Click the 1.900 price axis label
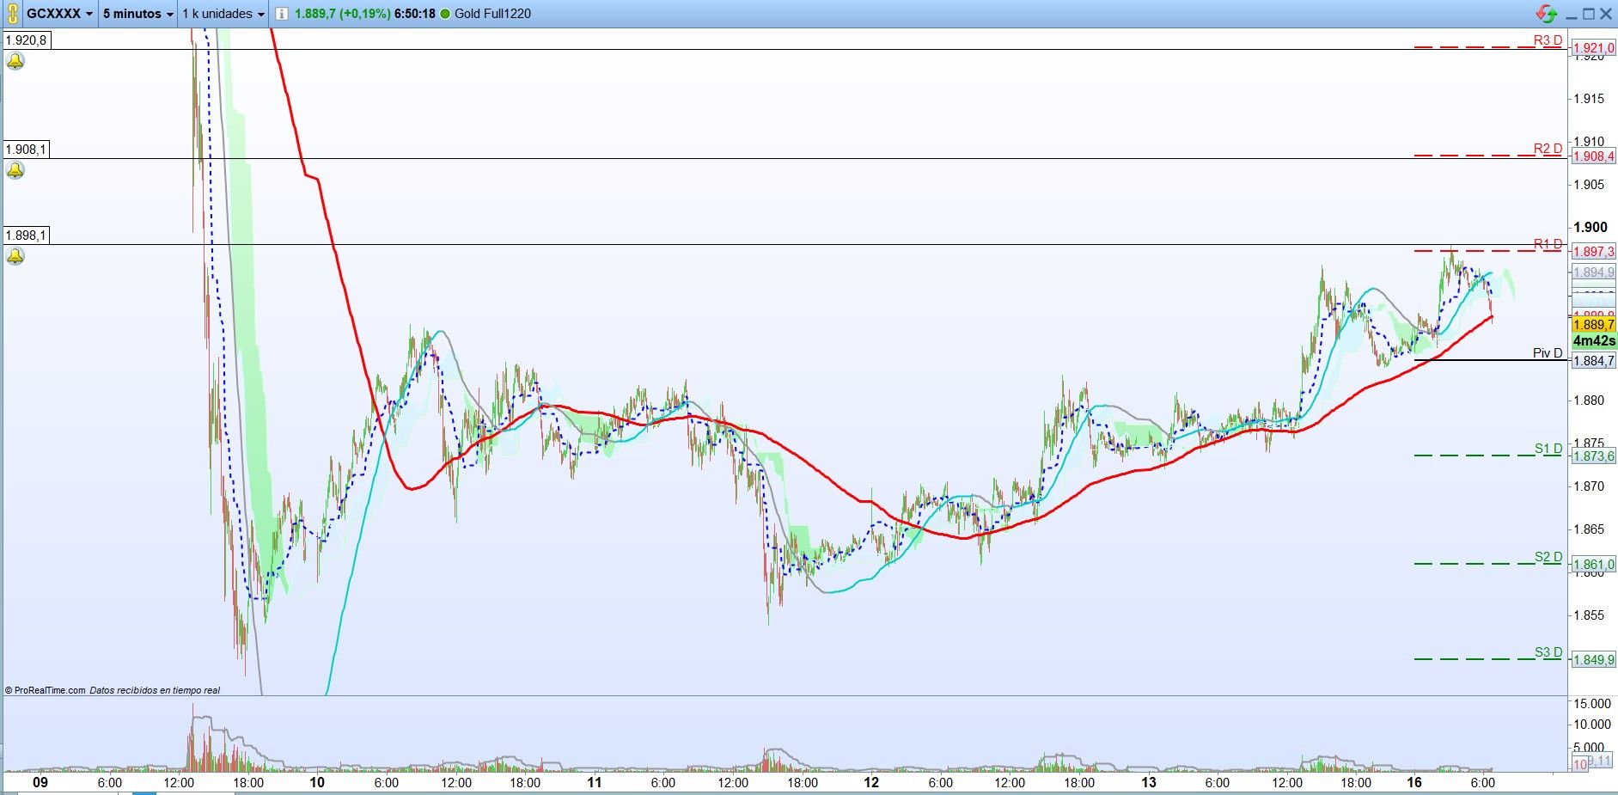The height and width of the screenshot is (795, 1618). click(x=1590, y=227)
